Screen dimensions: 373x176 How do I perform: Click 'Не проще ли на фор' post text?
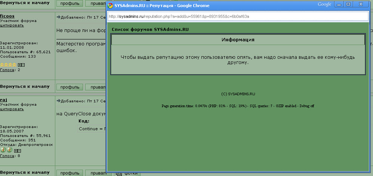pos(81,30)
